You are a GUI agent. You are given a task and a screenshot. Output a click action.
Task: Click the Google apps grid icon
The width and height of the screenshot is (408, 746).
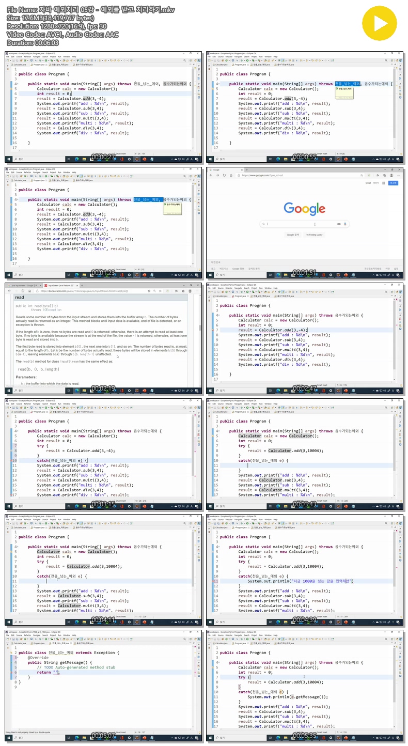384,183
